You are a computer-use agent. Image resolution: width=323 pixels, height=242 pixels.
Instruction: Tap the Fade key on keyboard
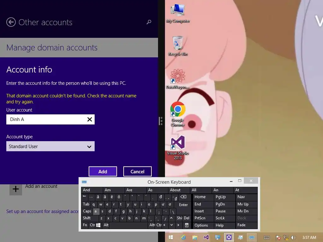coord(247,225)
